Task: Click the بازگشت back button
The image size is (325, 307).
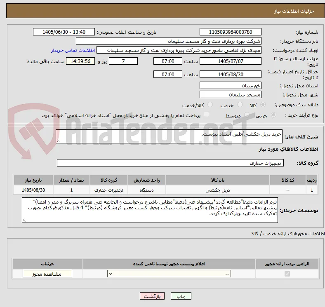Action: coord(152,296)
